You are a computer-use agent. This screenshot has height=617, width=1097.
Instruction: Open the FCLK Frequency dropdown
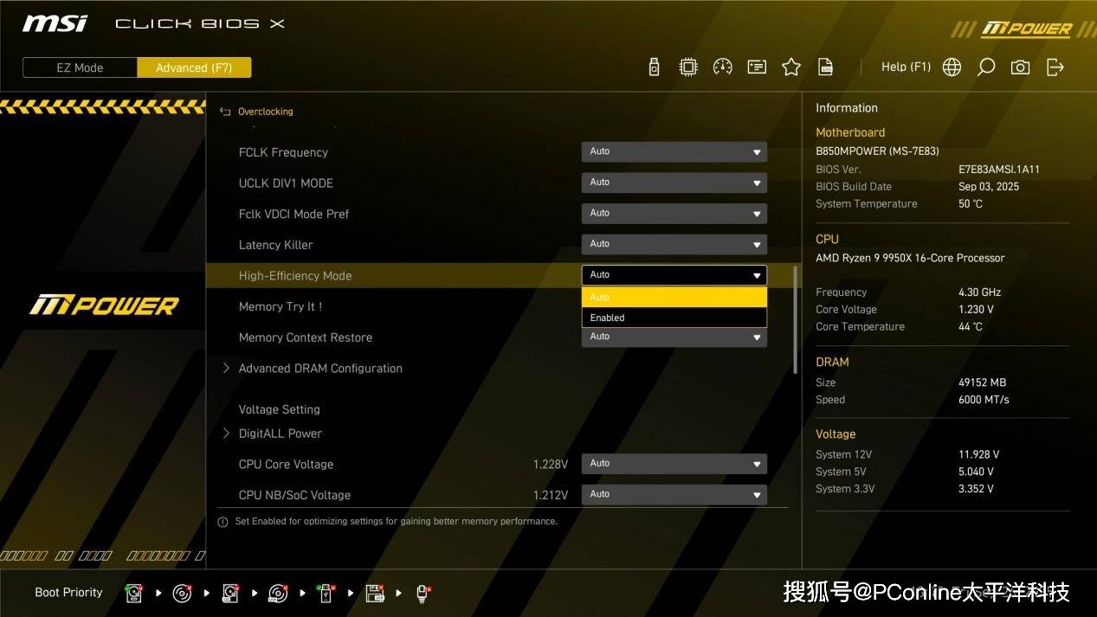pos(674,151)
